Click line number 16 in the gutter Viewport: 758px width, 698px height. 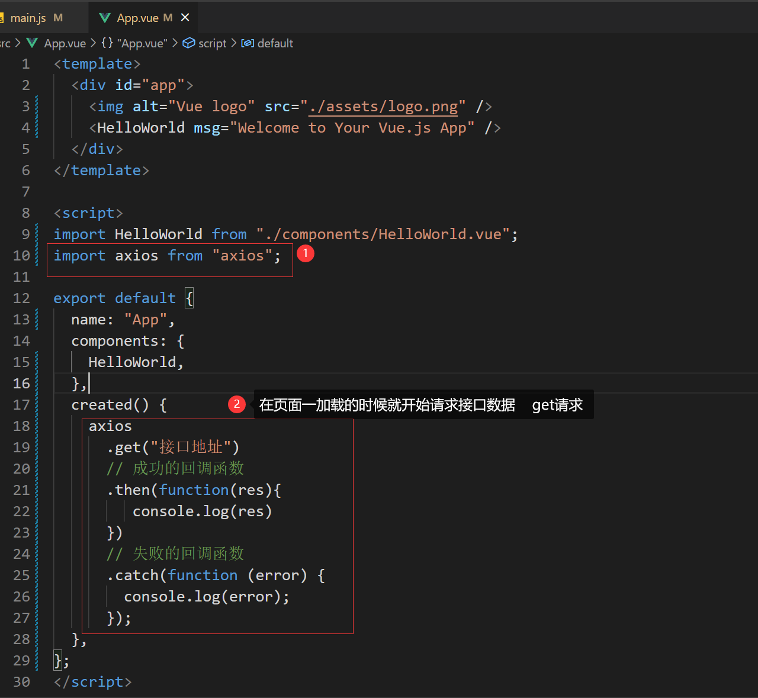(x=21, y=384)
